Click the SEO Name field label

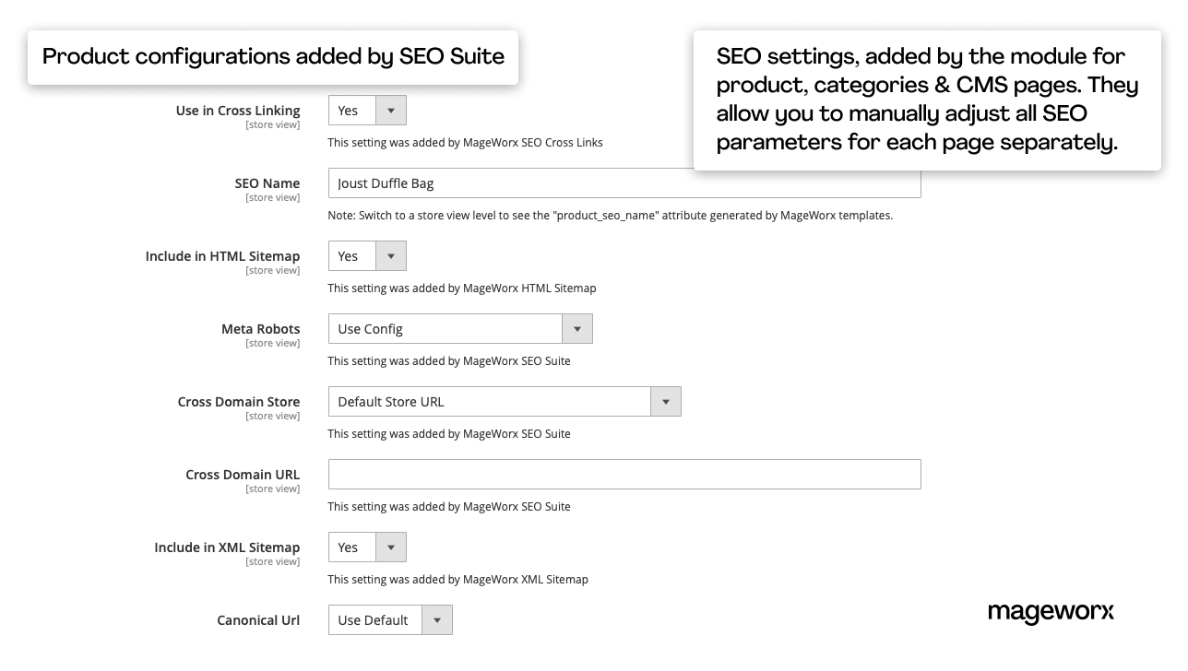coord(267,182)
